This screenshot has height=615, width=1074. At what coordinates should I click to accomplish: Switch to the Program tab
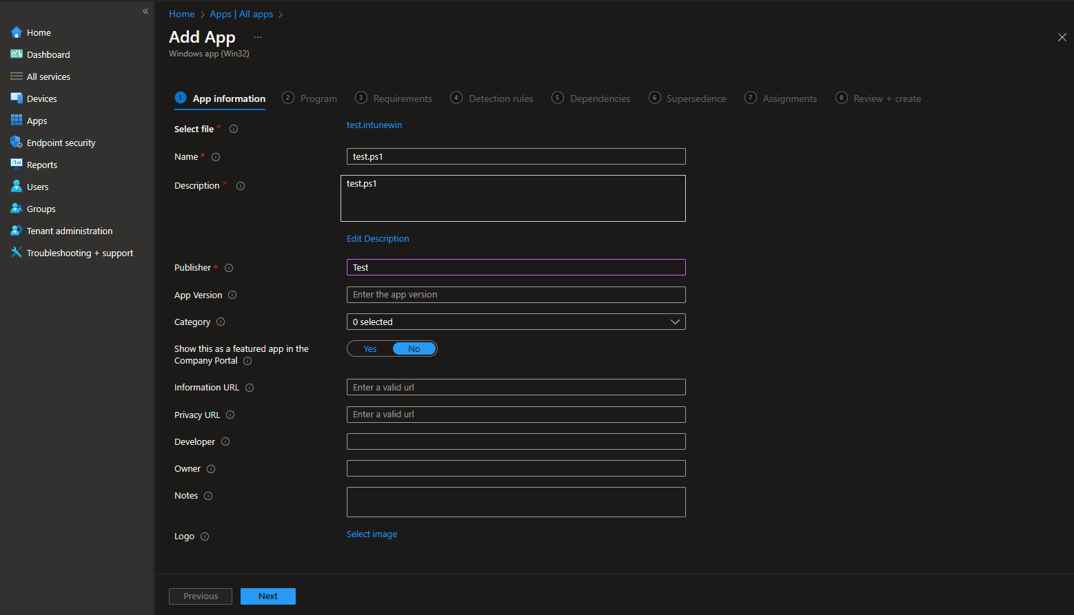tap(310, 98)
